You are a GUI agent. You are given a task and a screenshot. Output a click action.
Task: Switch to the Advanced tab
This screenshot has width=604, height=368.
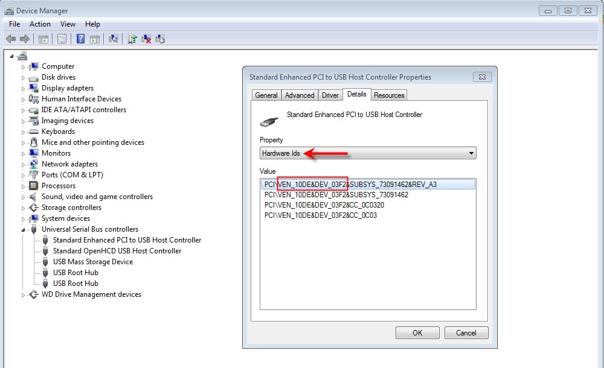(x=300, y=95)
